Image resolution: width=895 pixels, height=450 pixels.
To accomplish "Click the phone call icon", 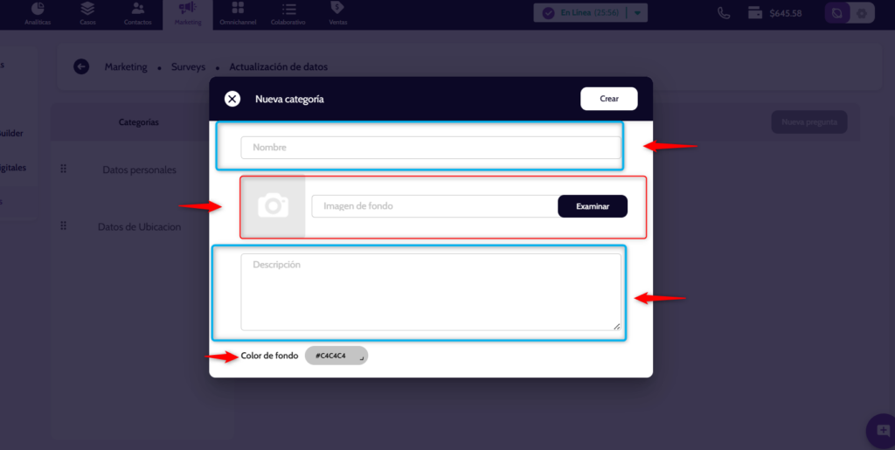I will [724, 13].
